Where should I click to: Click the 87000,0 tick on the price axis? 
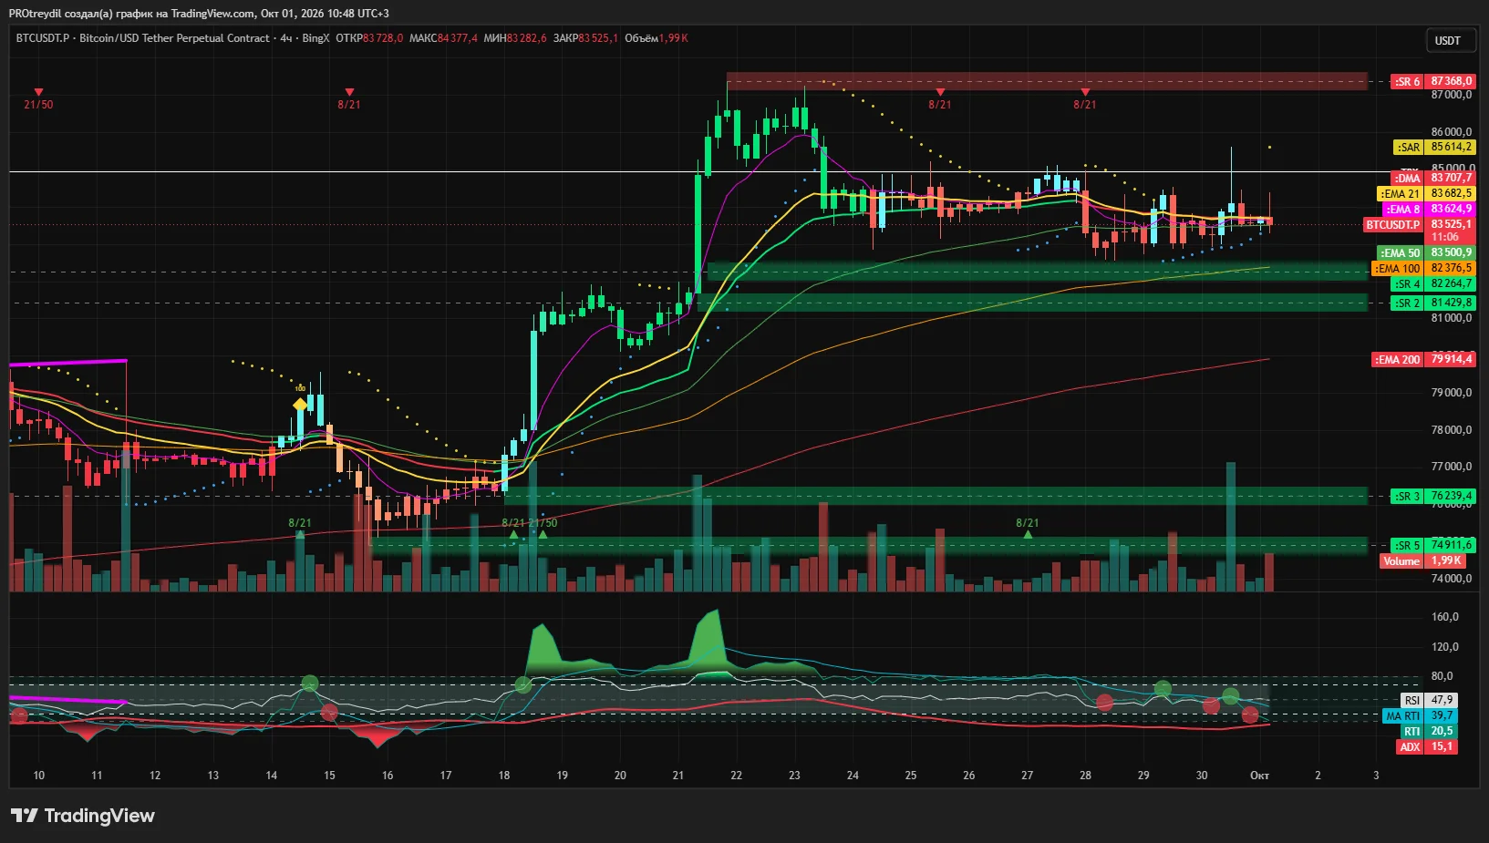pyautogui.click(x=1452, y=95)
